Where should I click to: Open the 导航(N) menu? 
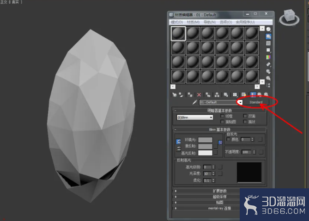[210, 22]
